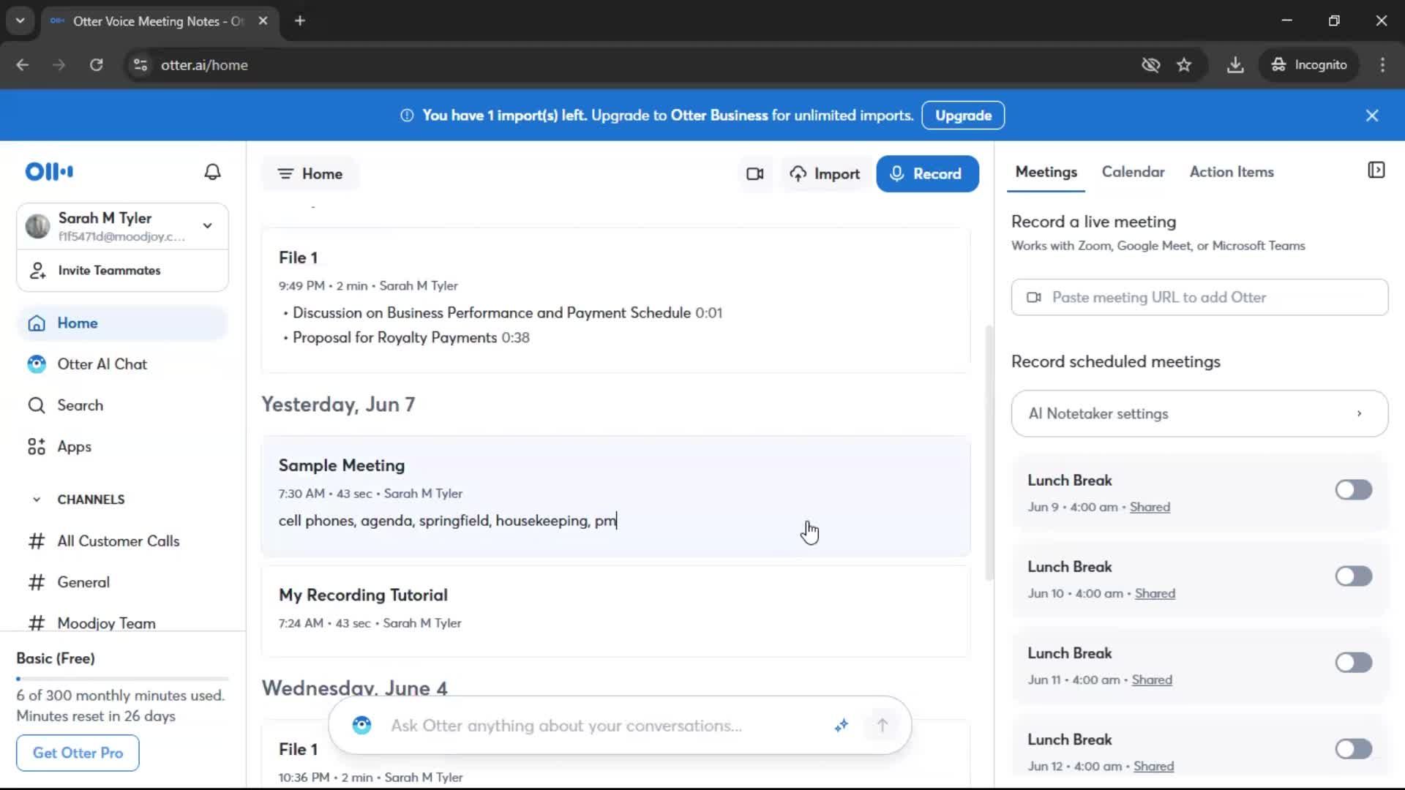This screenshot has height=790, width=1405.
Task: Click the Paste meeting URL field
Action: (1199, 298)
